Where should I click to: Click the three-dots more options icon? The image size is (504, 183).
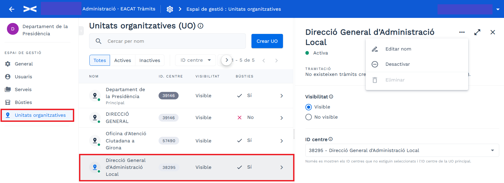click(462, 32)
